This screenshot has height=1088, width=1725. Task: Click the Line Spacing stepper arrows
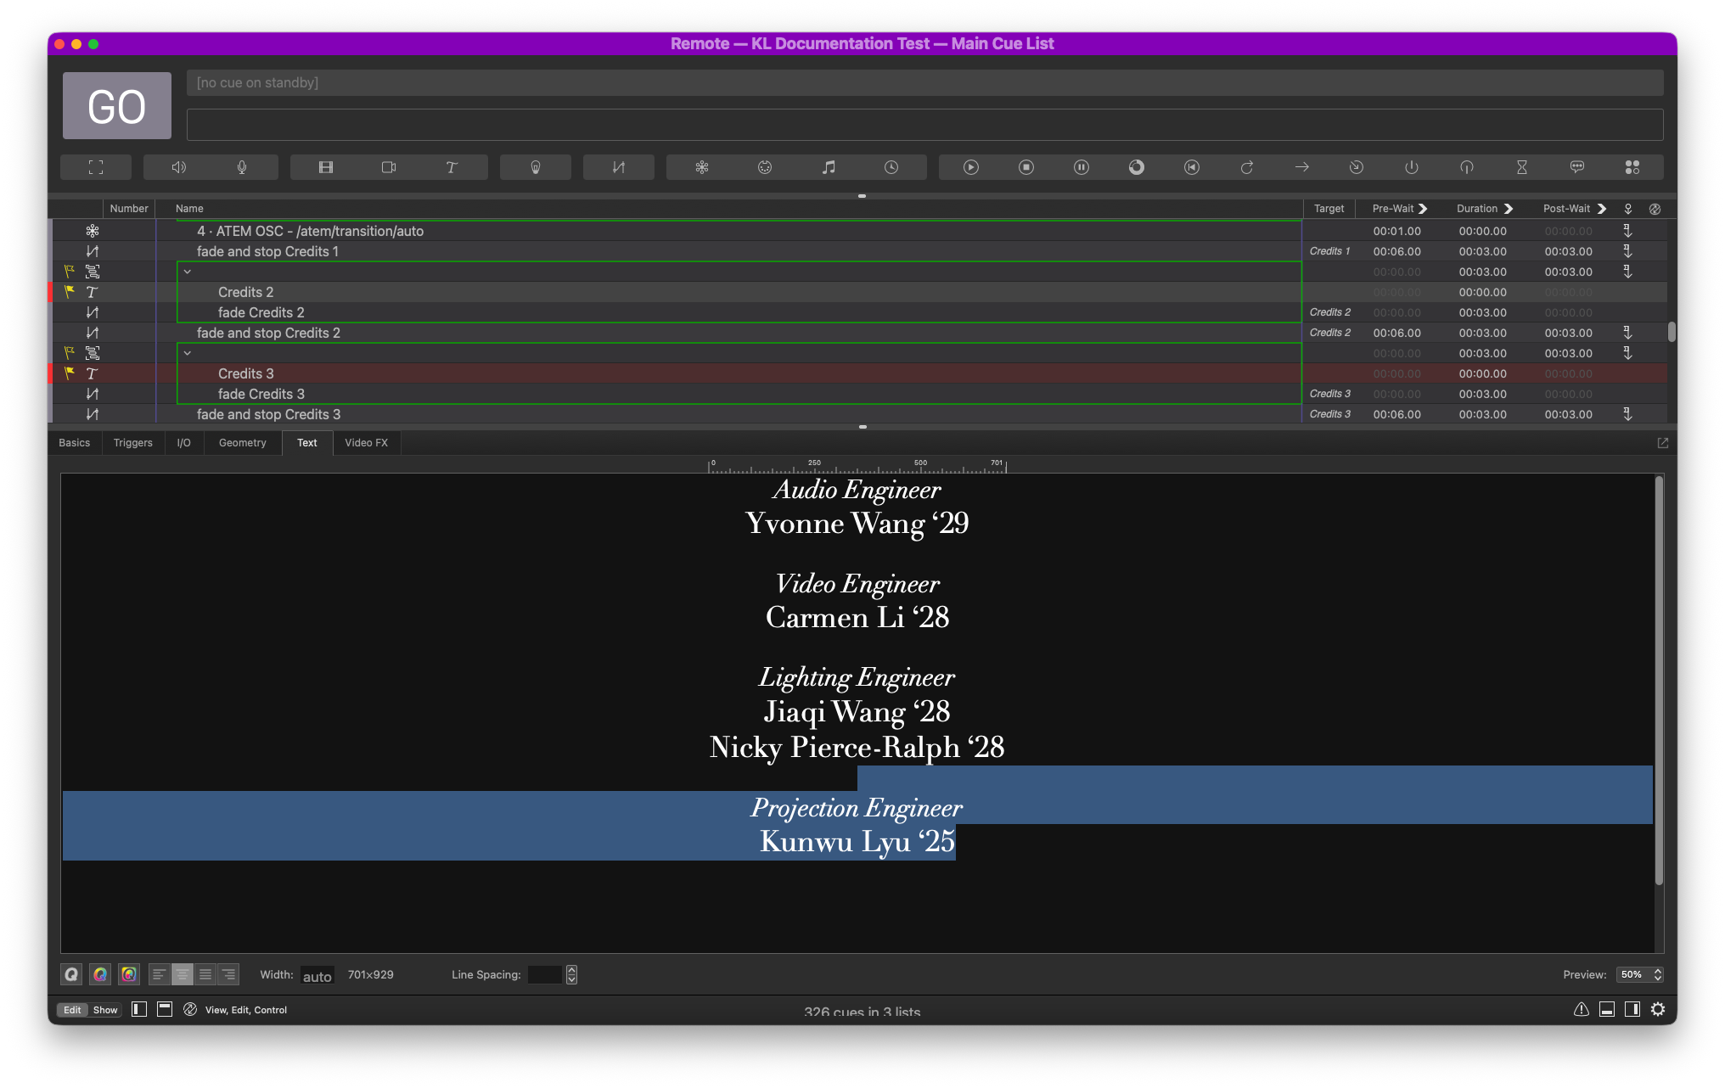[x=572, y=975]
